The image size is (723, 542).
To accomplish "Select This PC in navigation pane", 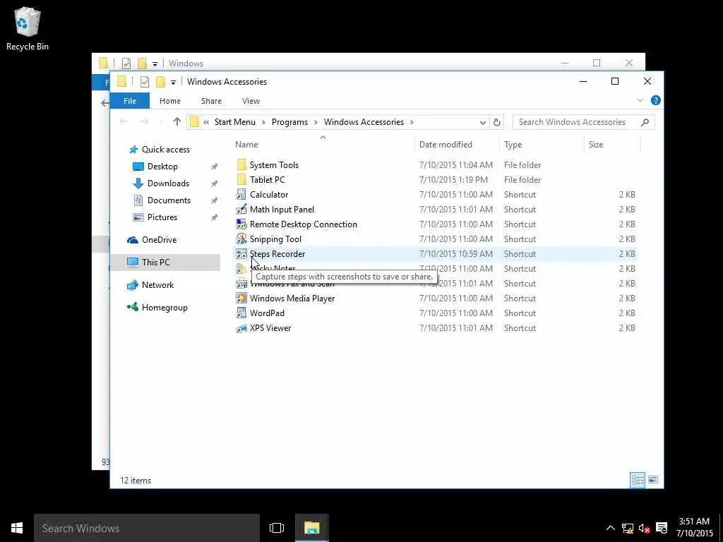I will 156,263.
